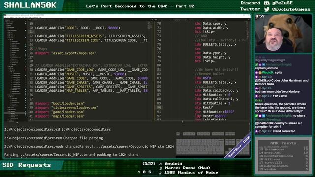Click the TITLESCREEN_ASSETS loader line
This screenshot has height=177, width=315.
coord(91,36)
